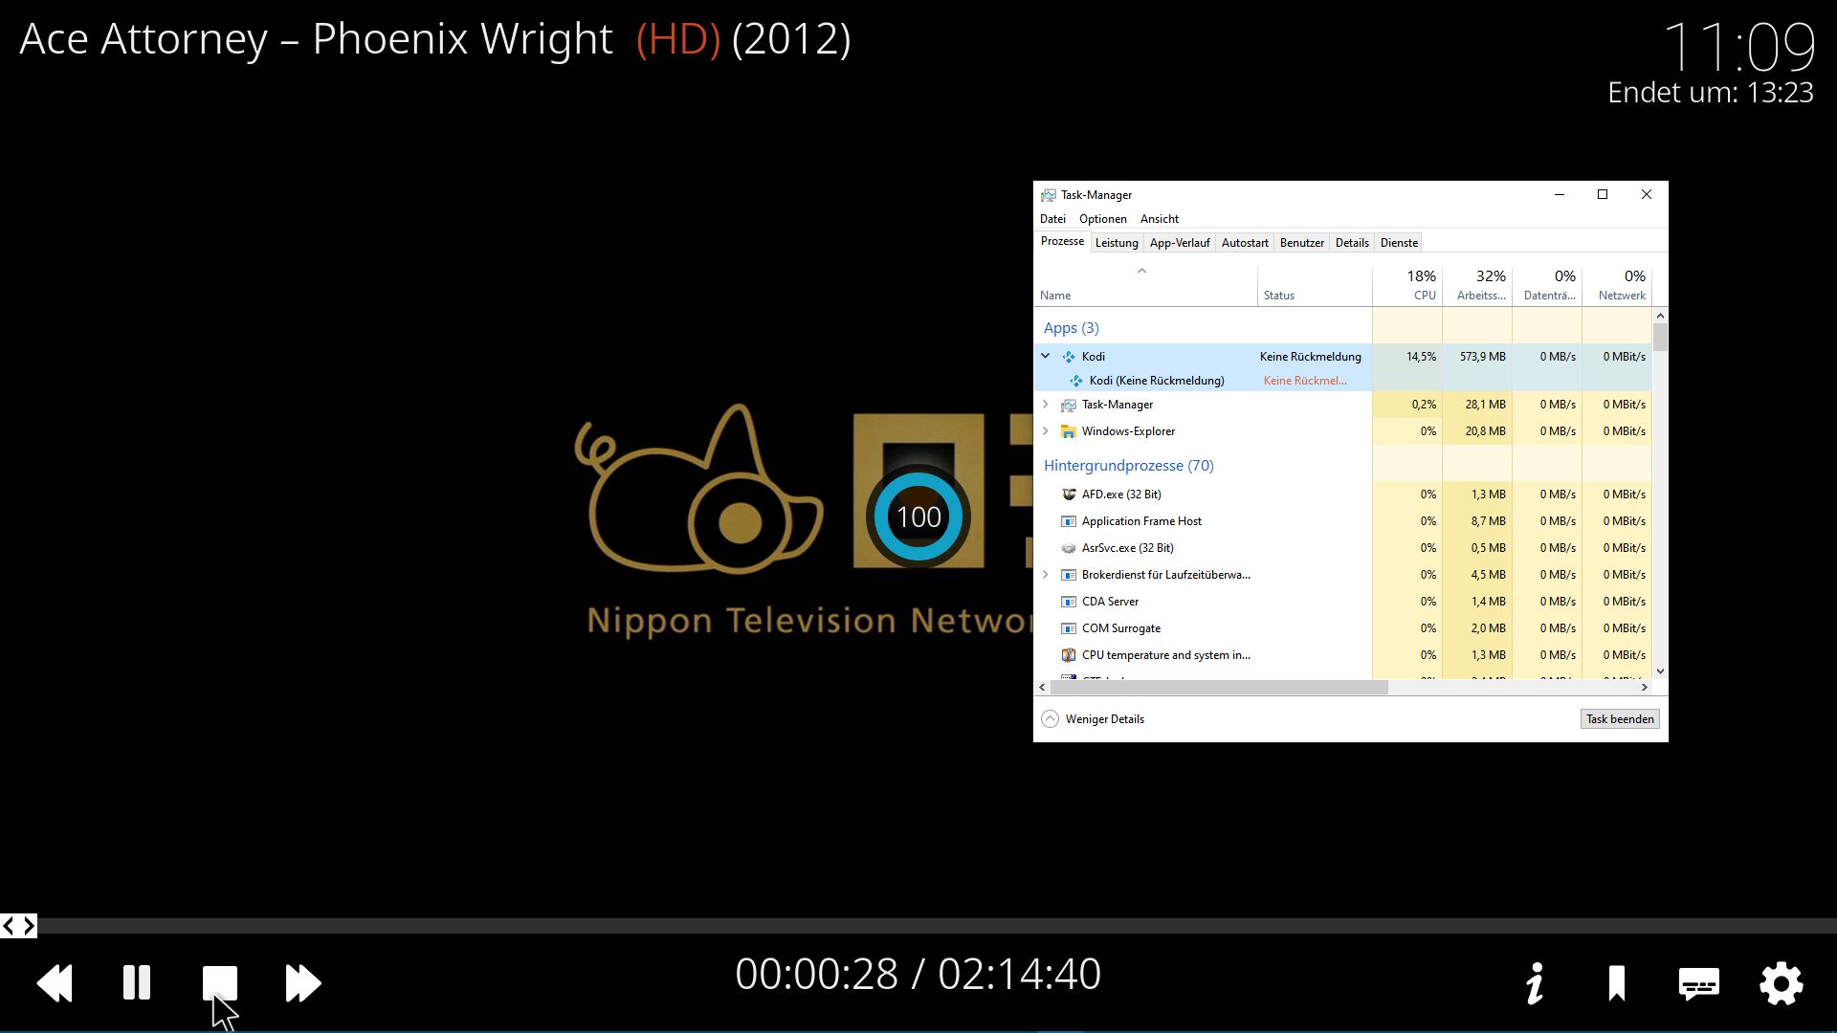The width and height of the screenshot is (1837, 1033).
Task: Open the subtitles icon
Action: point(1699,984)
